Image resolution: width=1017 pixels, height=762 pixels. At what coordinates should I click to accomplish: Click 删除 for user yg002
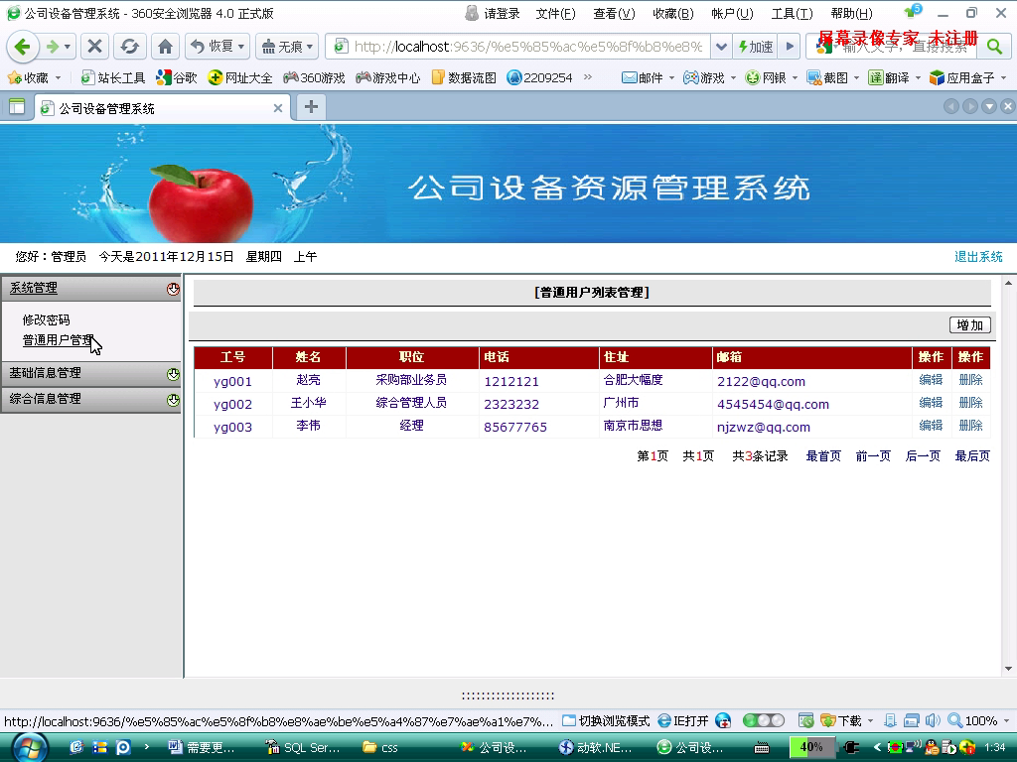pyautogui.click(x=970, y=403)
